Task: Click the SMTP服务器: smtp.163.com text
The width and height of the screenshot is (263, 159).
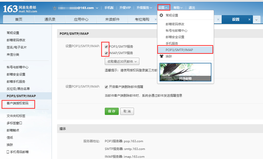Action: pyautogui.click(x=125, y=149)
